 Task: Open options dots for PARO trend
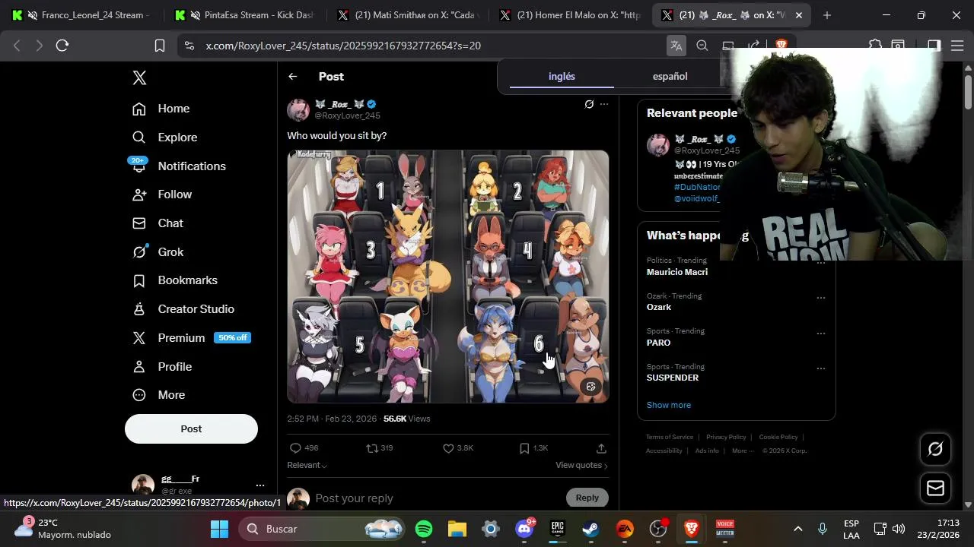(x=821, y=334)
